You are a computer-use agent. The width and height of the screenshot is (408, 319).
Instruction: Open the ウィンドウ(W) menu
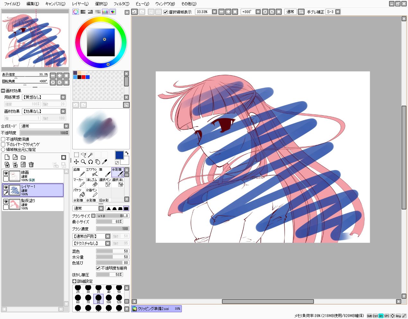click(x=165, y=4)
